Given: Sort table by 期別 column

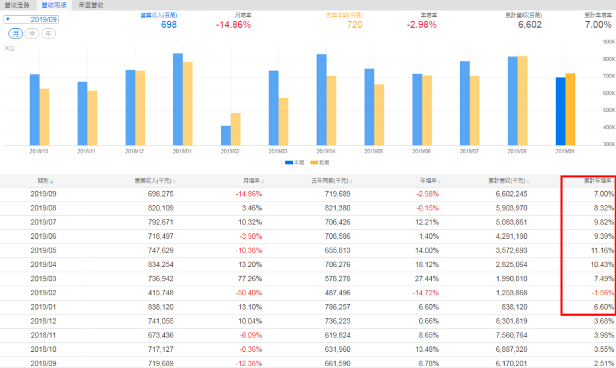Looking at the screenshot, I should [x=45, y=181].
